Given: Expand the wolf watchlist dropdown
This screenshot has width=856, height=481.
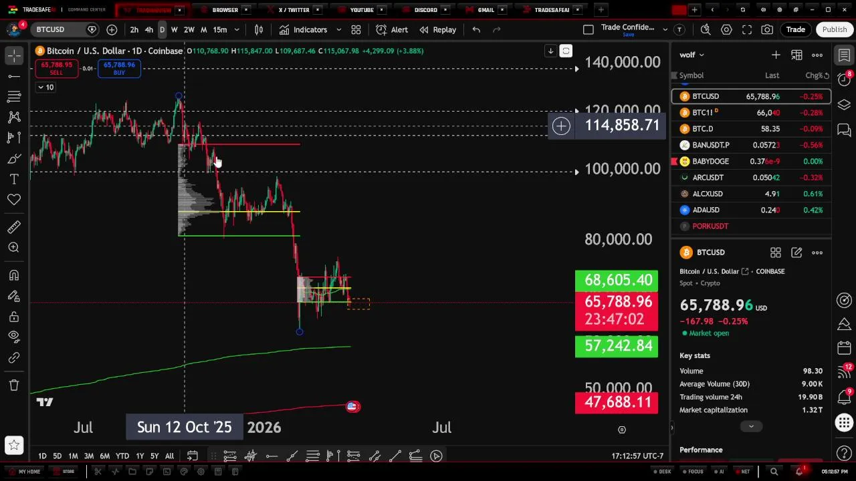Looking at the screenshot, I should (x=691, y=55).
